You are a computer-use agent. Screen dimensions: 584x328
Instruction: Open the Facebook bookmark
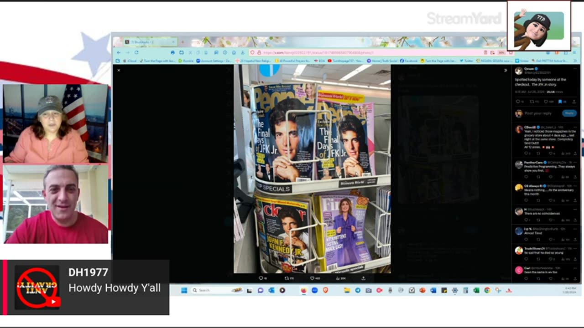tap(409, 61)
